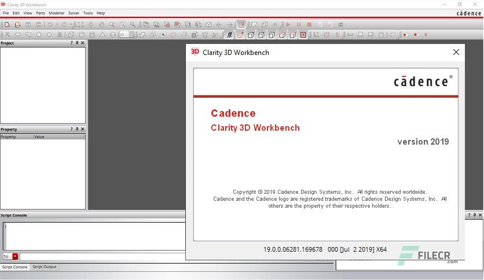Image resolution: width=484 pixels, height=280 pixels.
Task: Select the box 3D shape tool
Action: point(71,35)
